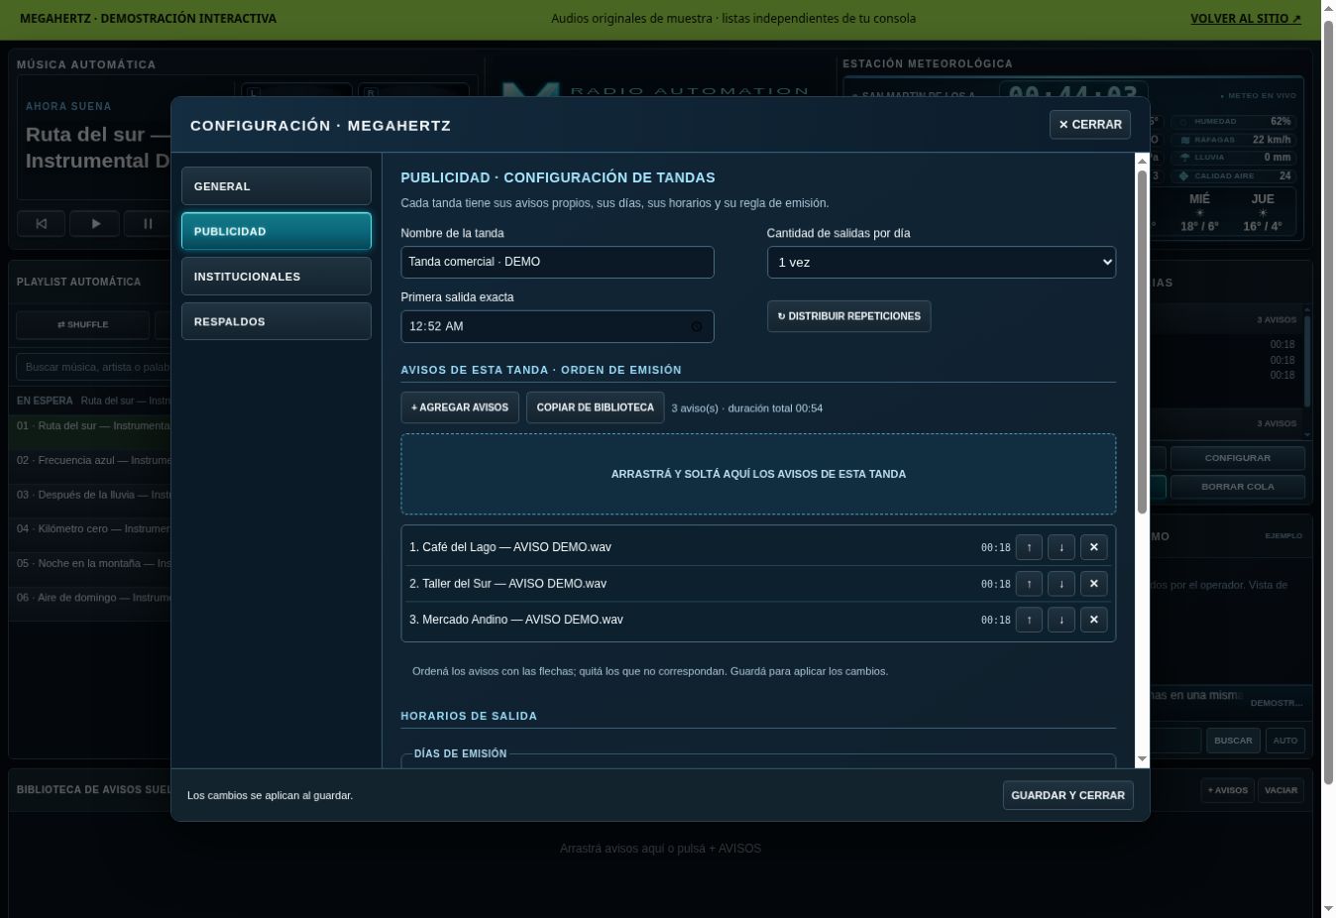The image size is (1336, 918).
Task: Click Distribuir repeticiones button
Action: [x=848, y=316]
